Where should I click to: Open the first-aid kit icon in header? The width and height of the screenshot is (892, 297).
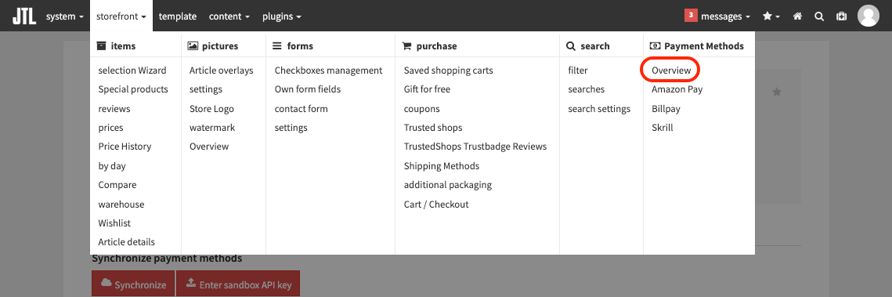[841, 16]
